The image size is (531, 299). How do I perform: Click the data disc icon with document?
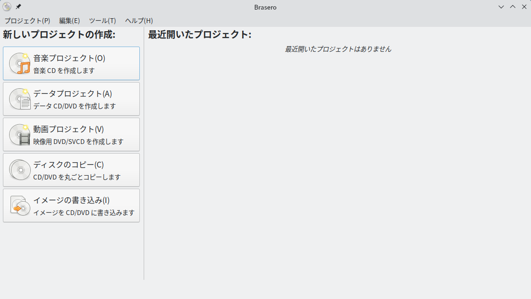point(20,99)
